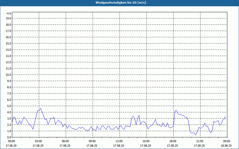Select the 6,0 y-axis label
Screen dimensions: 239x149
pyautogui.click(x=9, y=100)
